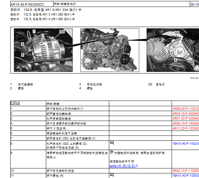199x178 pixels.
Task: Click the right alternator photo showing bolt 4
Action: [x=173, y=50]
